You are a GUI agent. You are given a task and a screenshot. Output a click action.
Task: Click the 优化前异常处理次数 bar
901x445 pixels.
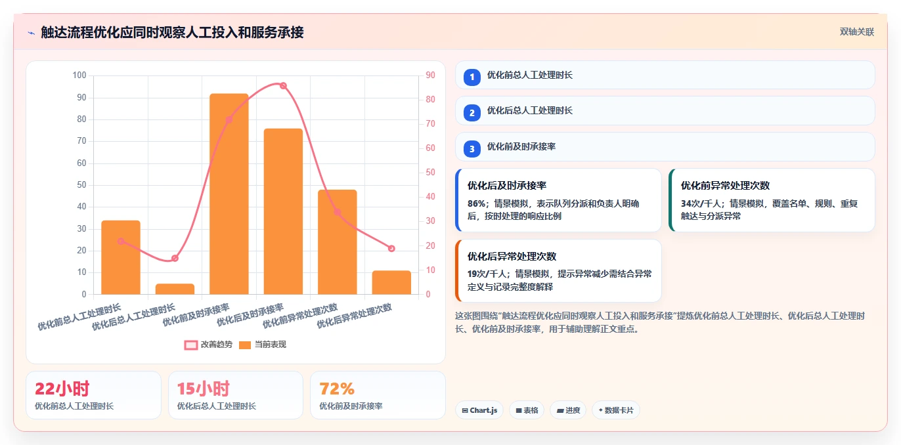tap(338, 242)
